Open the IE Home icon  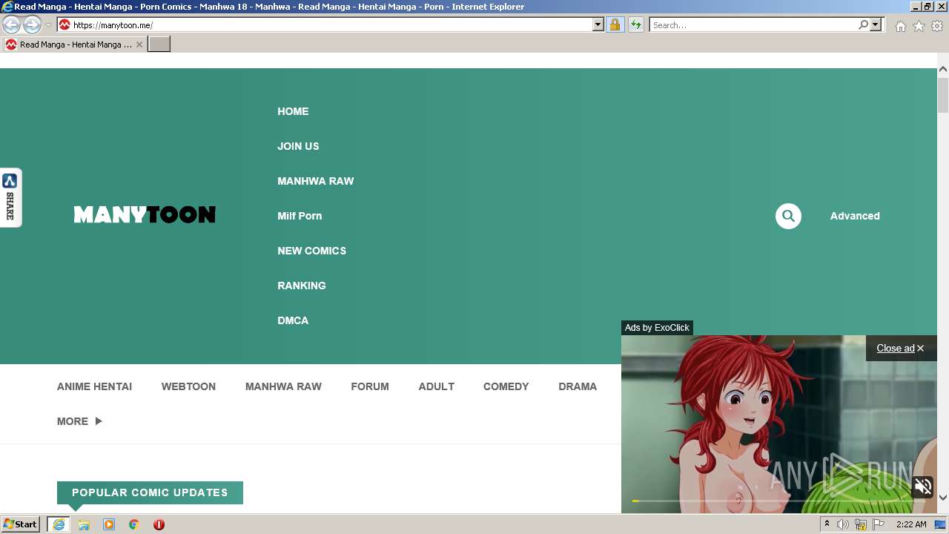pyautogui.click(x=900, y=26)
